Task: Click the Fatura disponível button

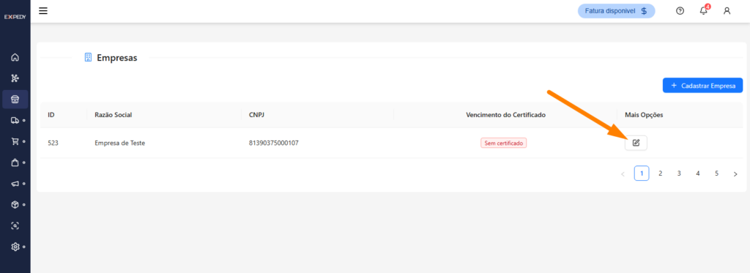Action: point(617,11)
